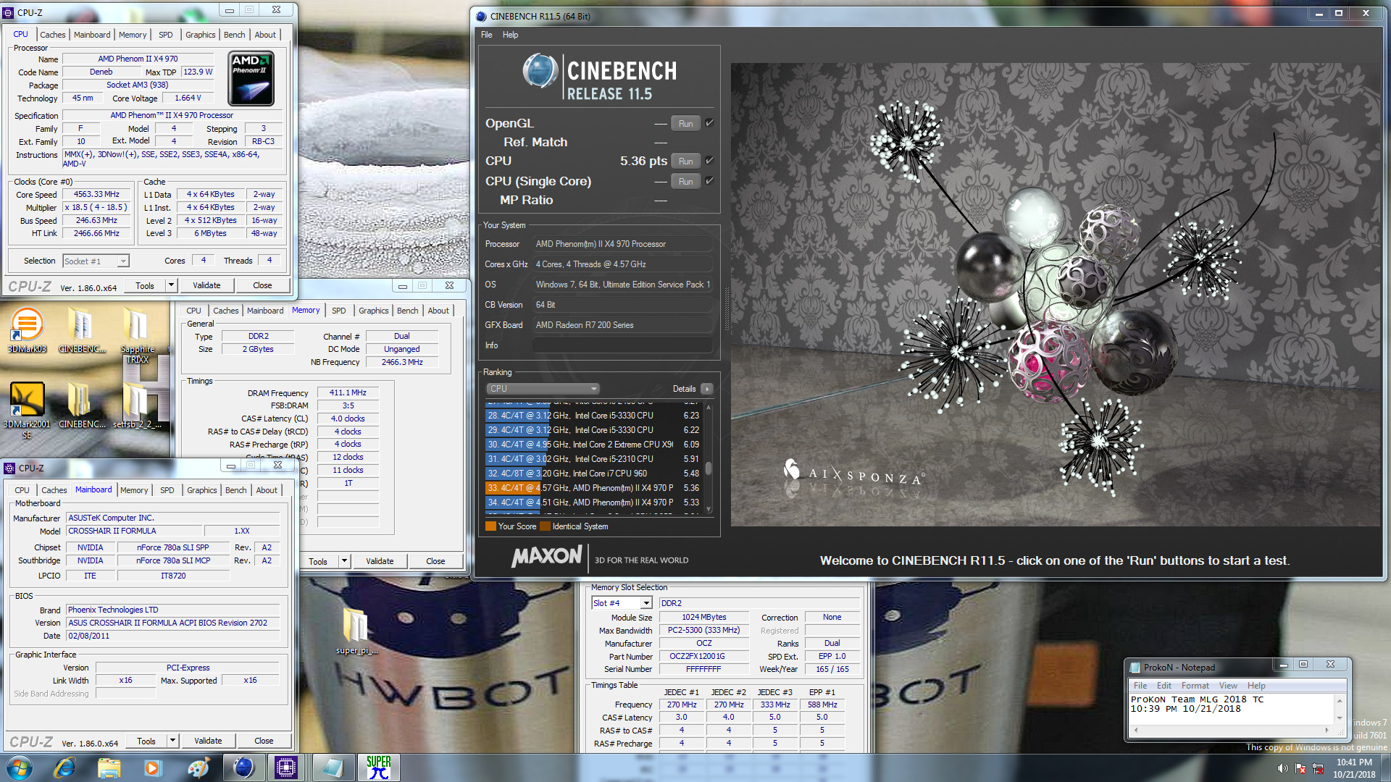
Task: Open Windows Explorer from the taskbar
Action: pyautogui.click(x=109, y=768)
